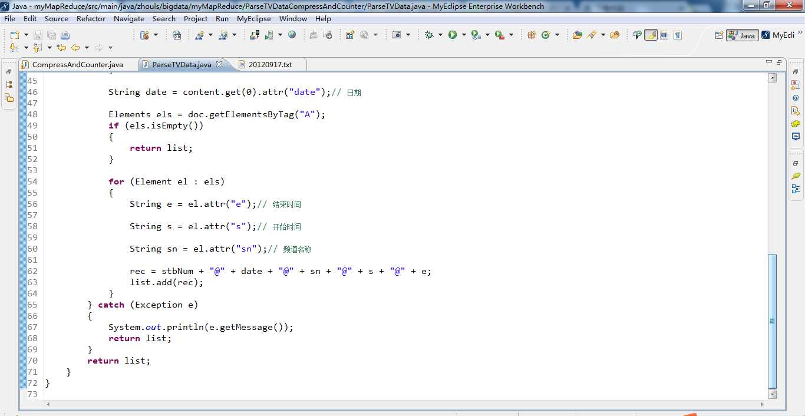Click the New Java Package icon
Image resolution: width=805 pixels, height=416 pixels.
532,35
